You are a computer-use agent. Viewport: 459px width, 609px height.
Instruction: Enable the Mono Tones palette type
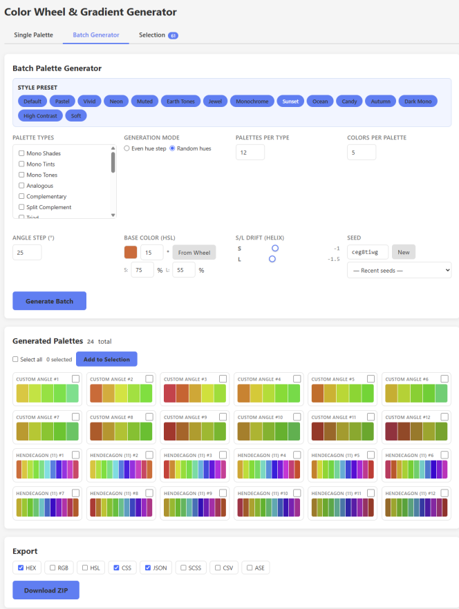(22, 175)
